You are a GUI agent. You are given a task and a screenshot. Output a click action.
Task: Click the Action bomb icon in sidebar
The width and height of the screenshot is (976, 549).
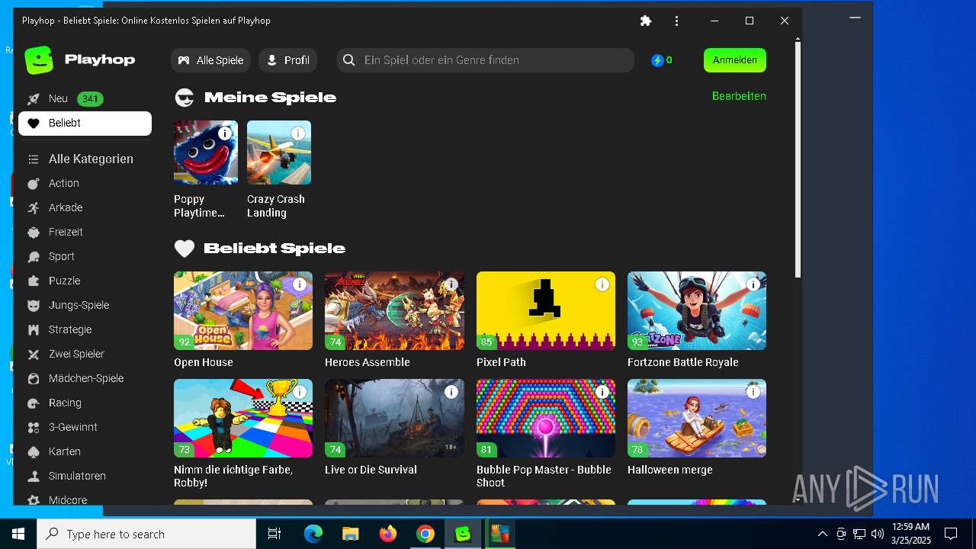(x=34, y=183)
